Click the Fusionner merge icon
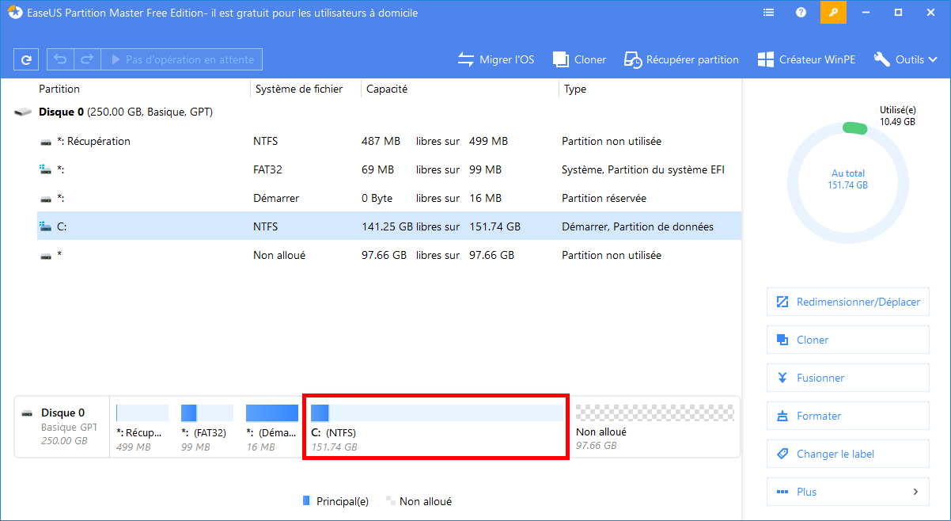 click(782, 378)
